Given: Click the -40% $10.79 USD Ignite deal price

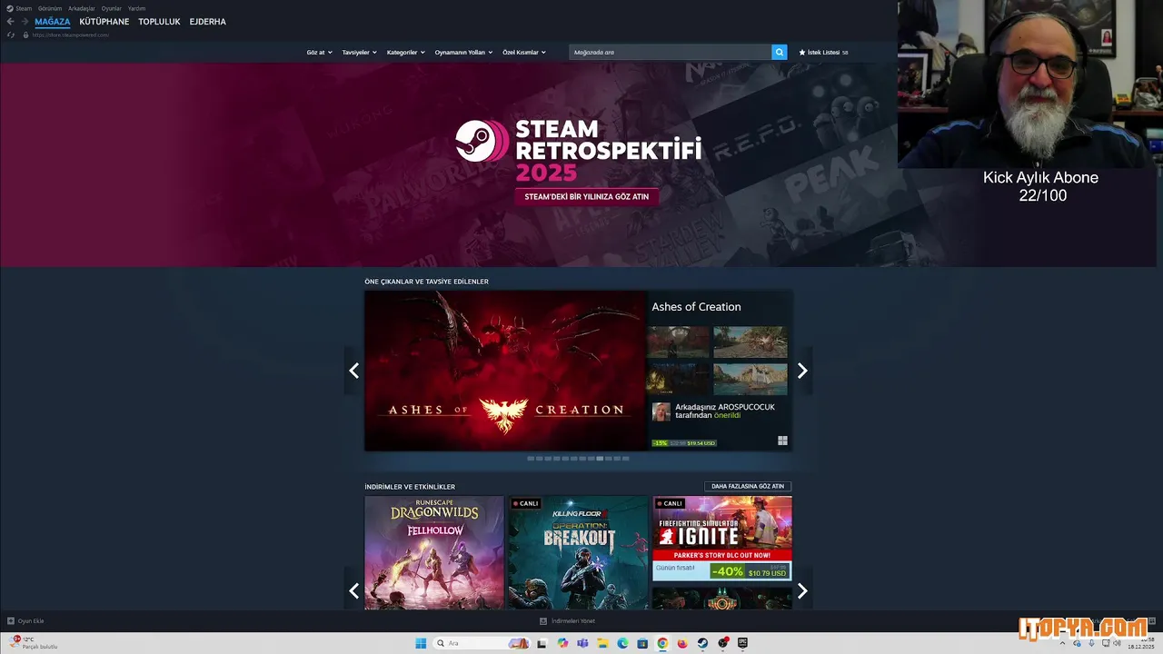Looking at the screenshot, I should [750, 571].
